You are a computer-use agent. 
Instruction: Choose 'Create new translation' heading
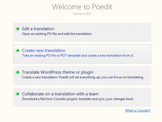click(x=44, y=51)
